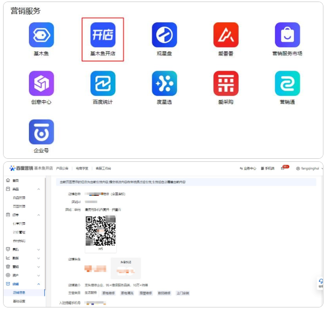Click the 生活服务 main category text
Image resolution: width=328 pixels, height=310 pixels.
[90, 293]
